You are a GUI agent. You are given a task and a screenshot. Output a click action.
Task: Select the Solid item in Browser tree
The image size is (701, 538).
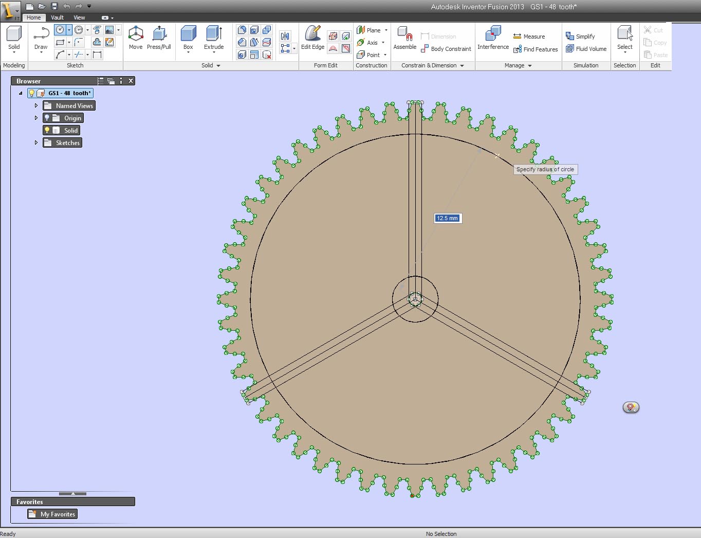tap(61, 130)
